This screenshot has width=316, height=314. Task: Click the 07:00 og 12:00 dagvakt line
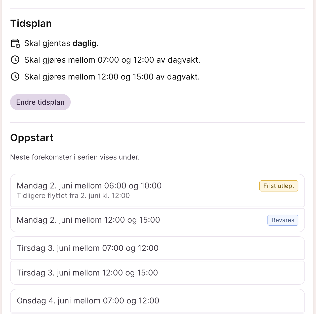[112, 60]
